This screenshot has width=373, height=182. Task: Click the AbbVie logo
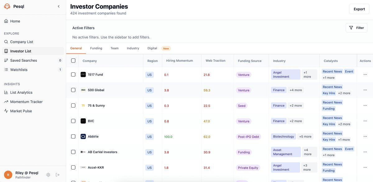tap(83, 136)
